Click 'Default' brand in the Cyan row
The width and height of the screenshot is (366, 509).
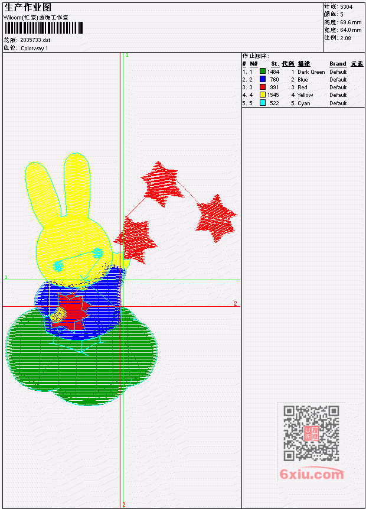338,103
